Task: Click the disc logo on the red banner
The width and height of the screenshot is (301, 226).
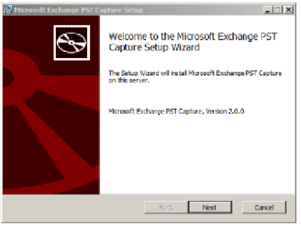Action: pos(72,43)
